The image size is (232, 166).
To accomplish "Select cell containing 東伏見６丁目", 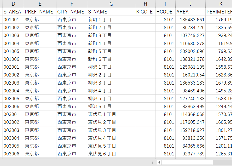I will point(111,154).
